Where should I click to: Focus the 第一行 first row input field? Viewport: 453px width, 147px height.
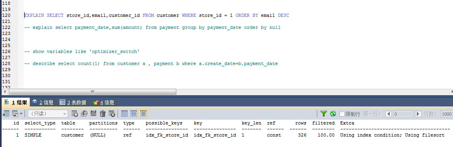coord(403,114)
